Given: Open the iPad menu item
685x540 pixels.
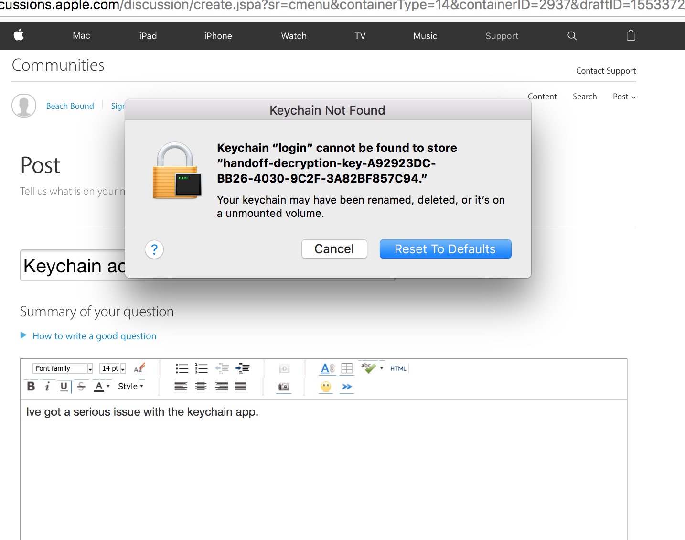Looking at the screenshot, I should coord(148,36).
